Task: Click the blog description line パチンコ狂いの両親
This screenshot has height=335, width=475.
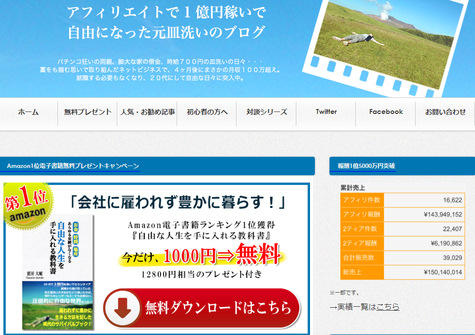Action: click(x=160, y=62)
